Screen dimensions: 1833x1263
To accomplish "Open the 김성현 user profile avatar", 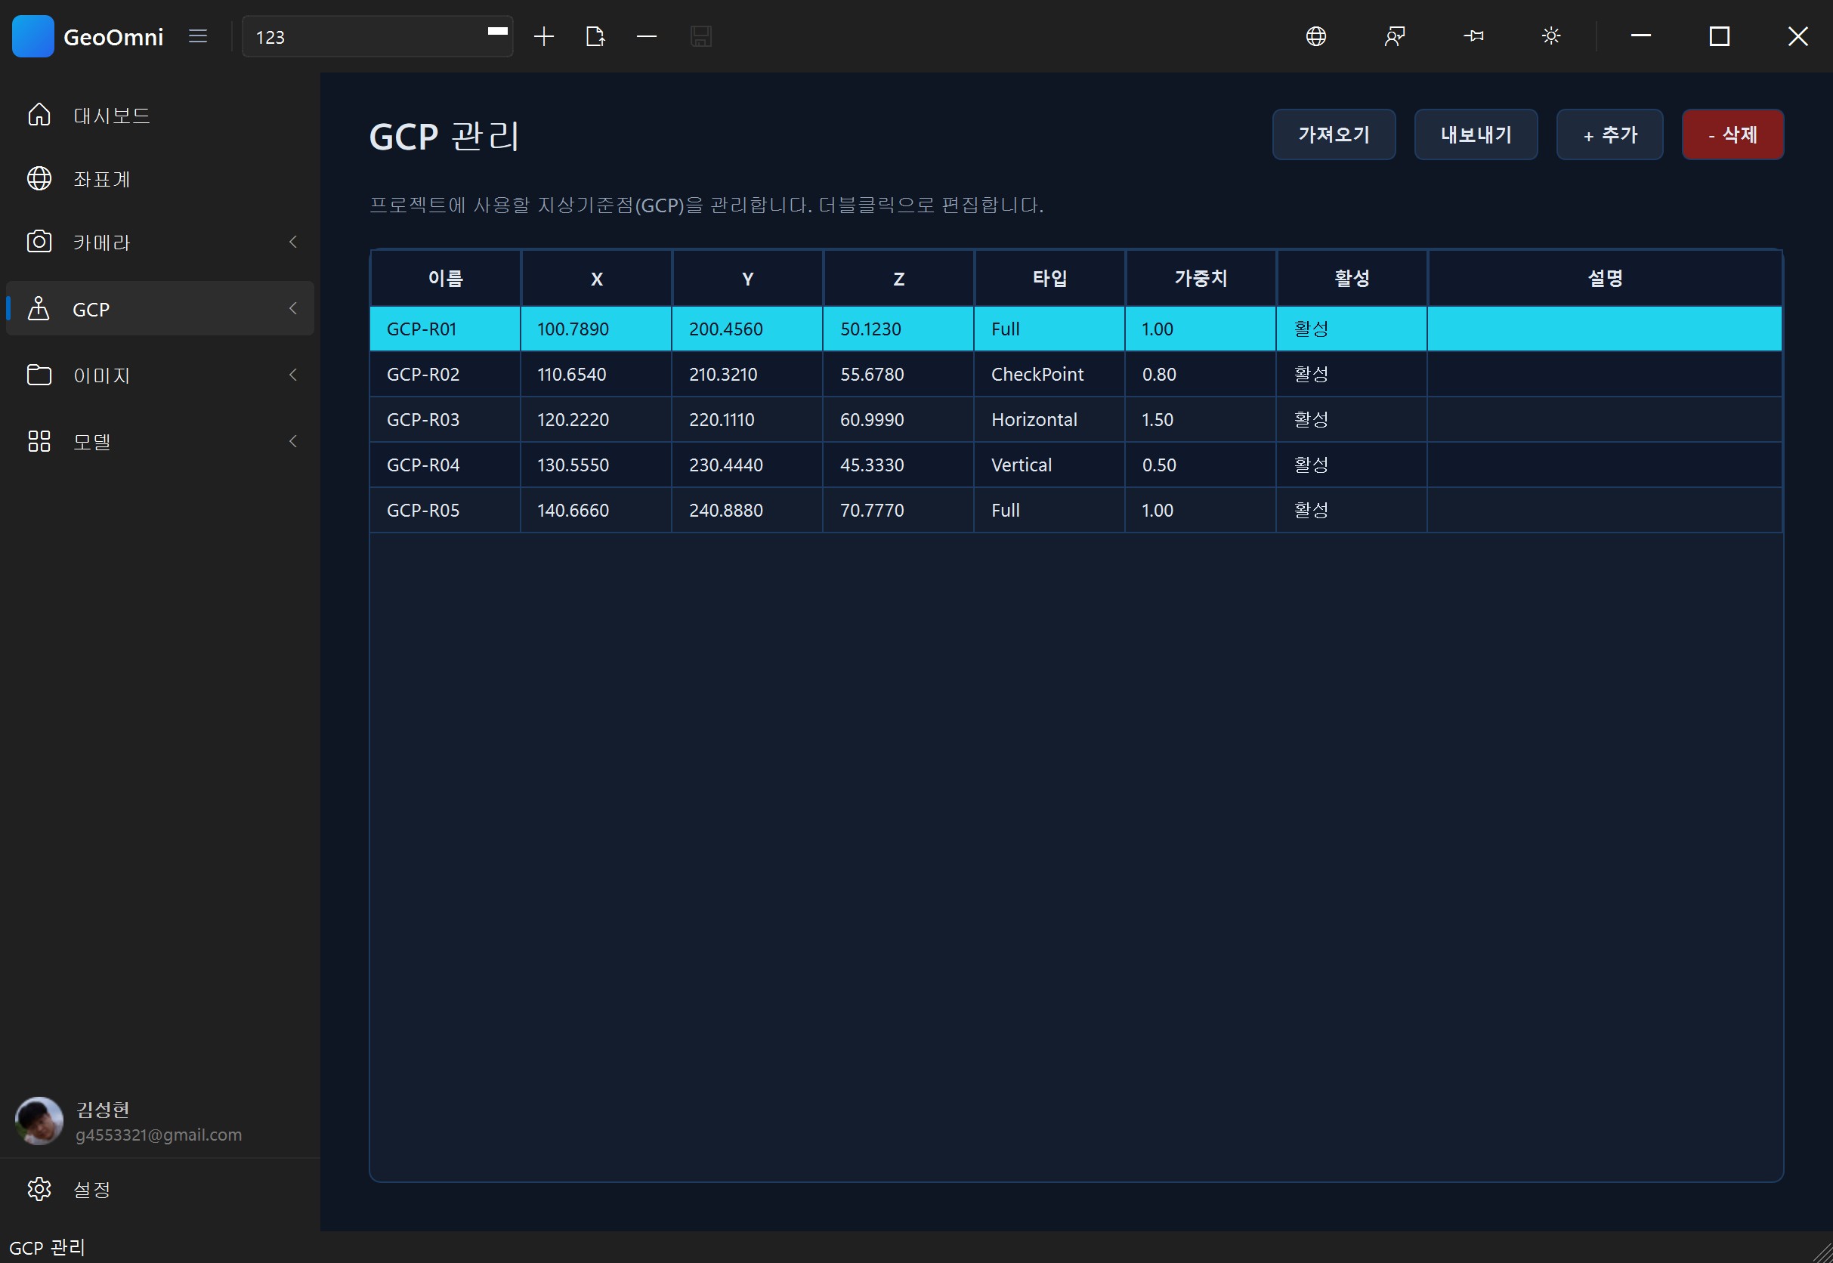I will click(39, 1120).
